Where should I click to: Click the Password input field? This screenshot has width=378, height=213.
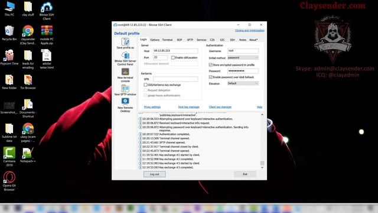[x=243, y=71]
